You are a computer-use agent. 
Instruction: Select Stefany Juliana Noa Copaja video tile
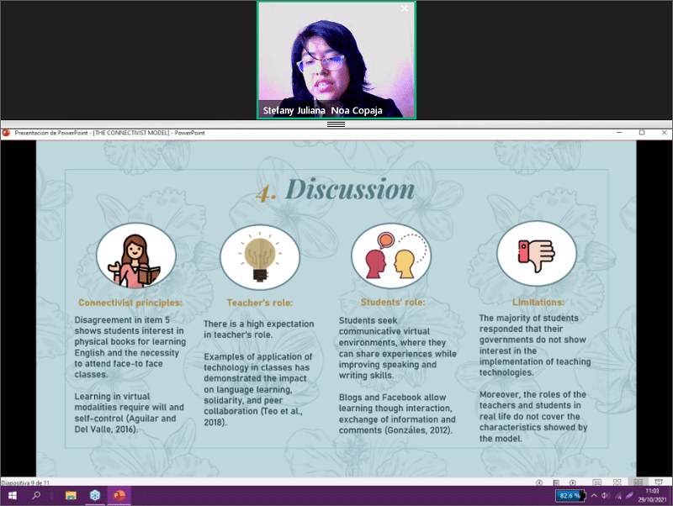pyautogui.click(x=336, y=61)
